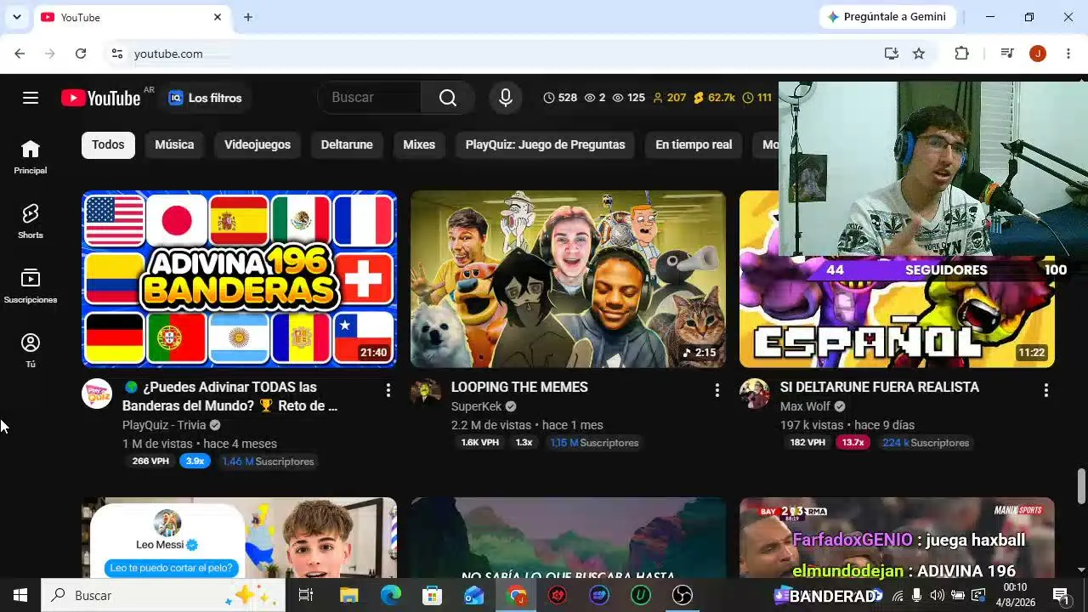Viewport: 1088px width, 612px height.
Task: Focus the YouTube Buscar search field
Action: coord(370,98)
